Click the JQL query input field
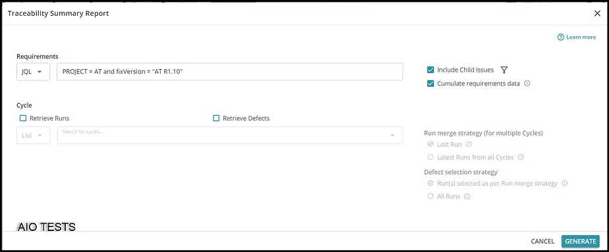The height and width of the screenshot is (252, 609). tap(230, 72)
